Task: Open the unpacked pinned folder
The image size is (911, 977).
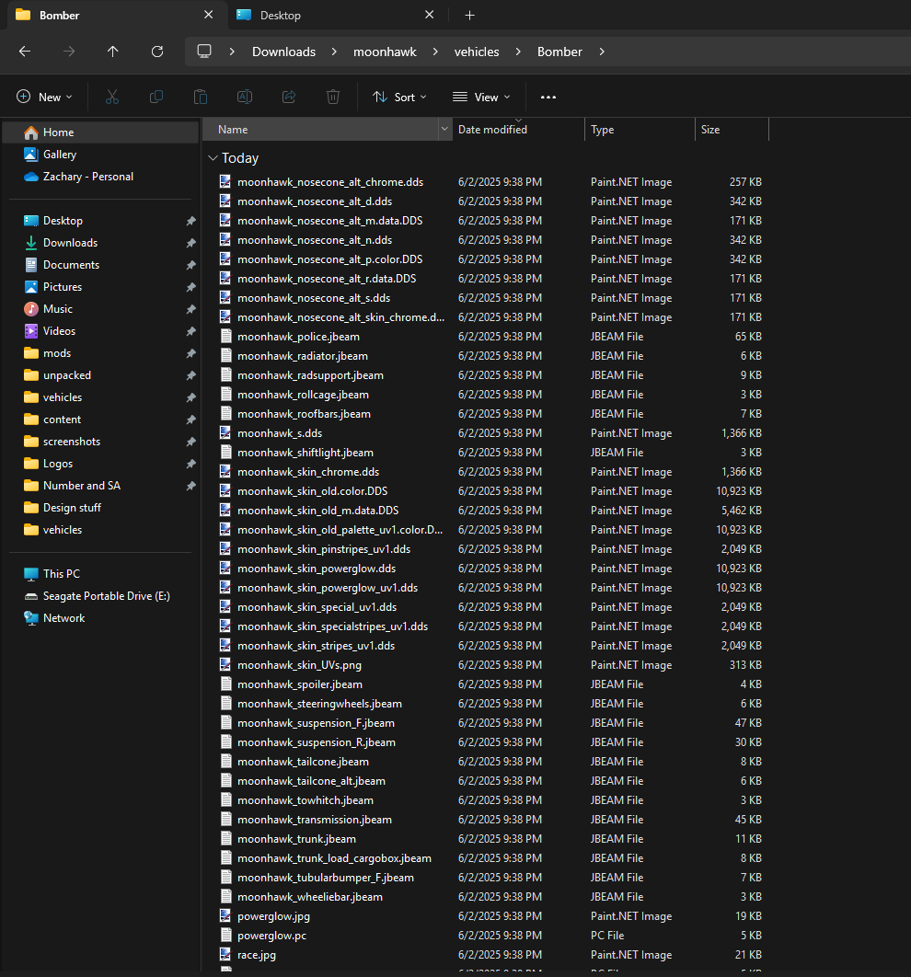Action: (101, 375)
